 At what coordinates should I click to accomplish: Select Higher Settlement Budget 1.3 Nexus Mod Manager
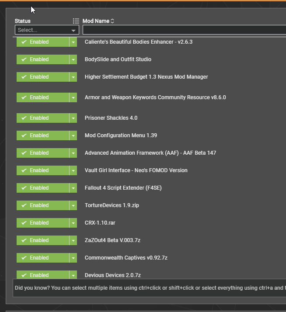point(146,77)
